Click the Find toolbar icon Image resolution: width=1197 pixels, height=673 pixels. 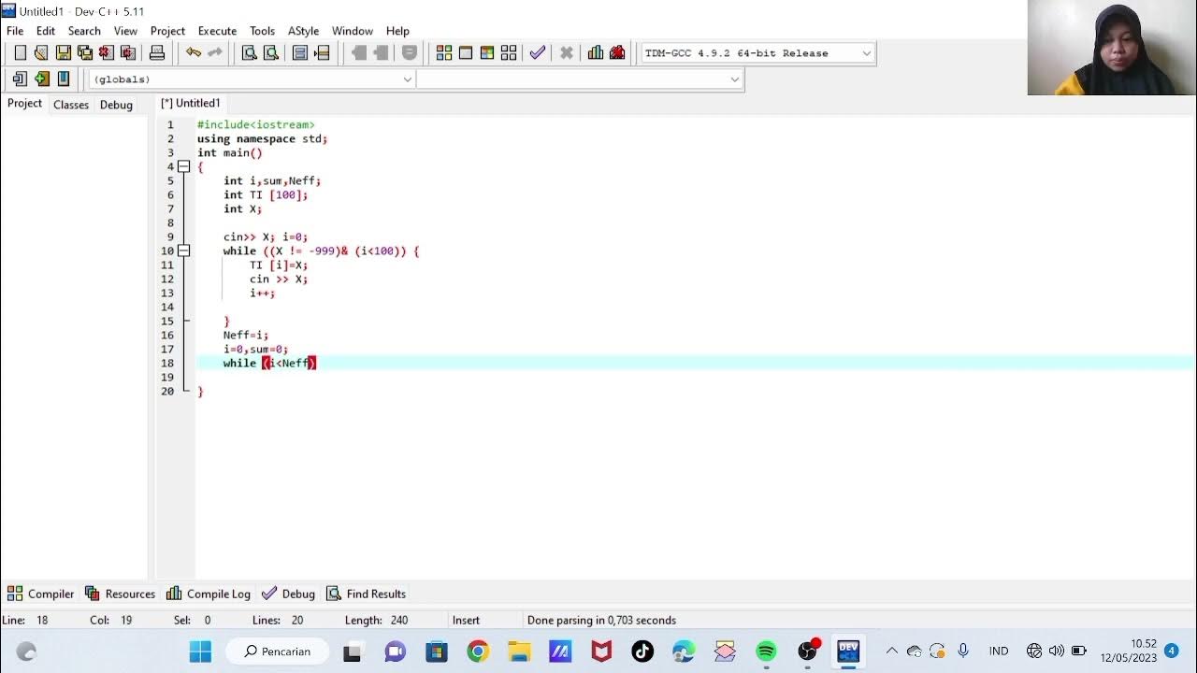click(249, 53)
